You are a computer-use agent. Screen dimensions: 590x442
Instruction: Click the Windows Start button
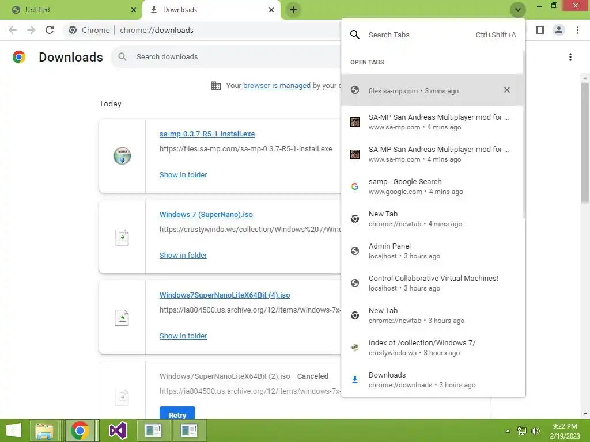click(x=14, y=430)
